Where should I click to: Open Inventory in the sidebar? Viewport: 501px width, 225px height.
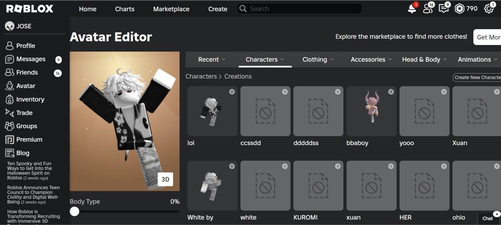[x=25, y=100]
